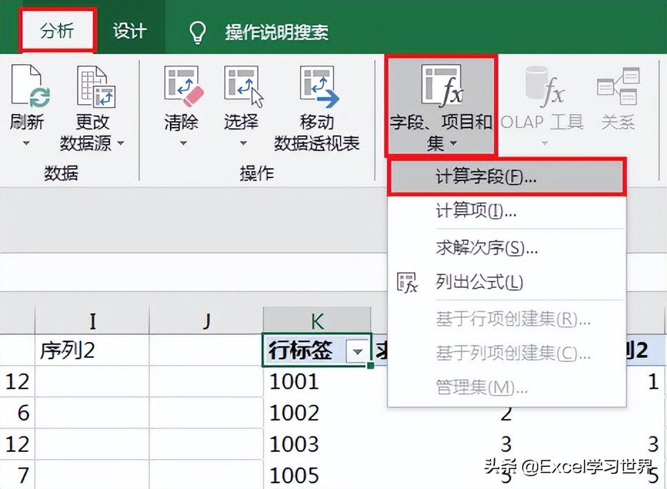Image resolution: width=667 pixels, height=489 pixels.
Task: Click the cell containing 1005
Action: tap(317, 475)
